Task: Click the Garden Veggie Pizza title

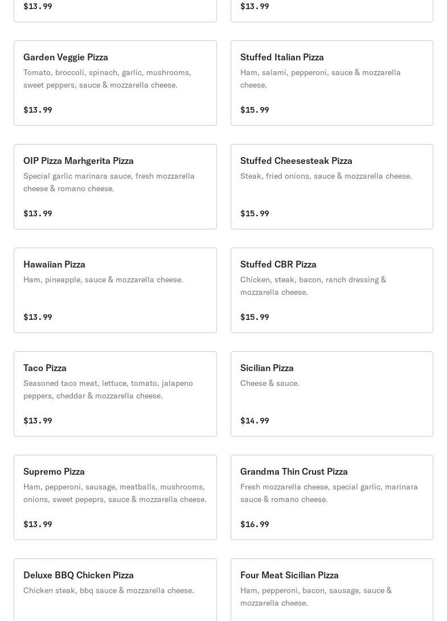Action: pyautogui.click(x=65, y=57)
